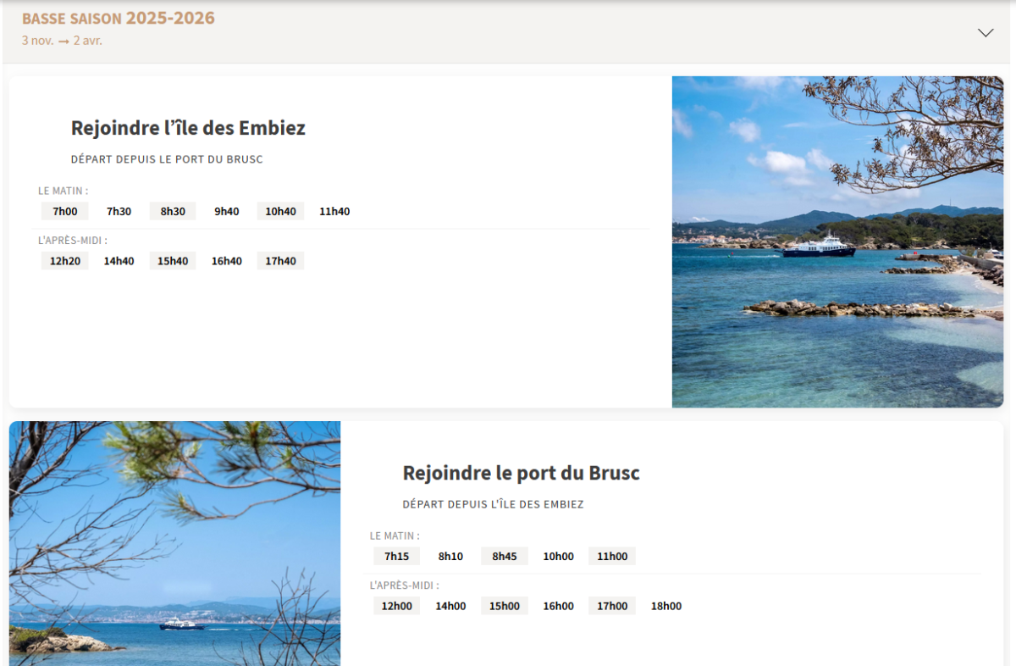Image resolution: width=1016 pixels, height=666 pixels.
Task: Collapse the Basse Saison section chevron
Action: [986, 33]
